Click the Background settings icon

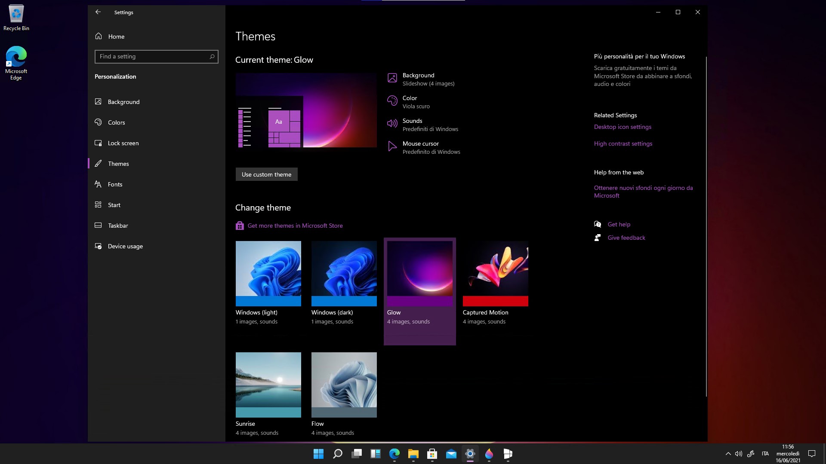pos(392,78)
